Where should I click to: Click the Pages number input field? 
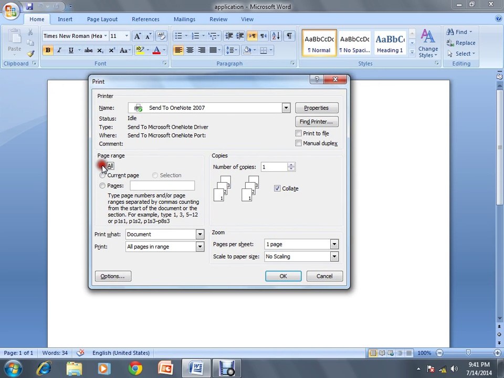[x=162, y=185]
